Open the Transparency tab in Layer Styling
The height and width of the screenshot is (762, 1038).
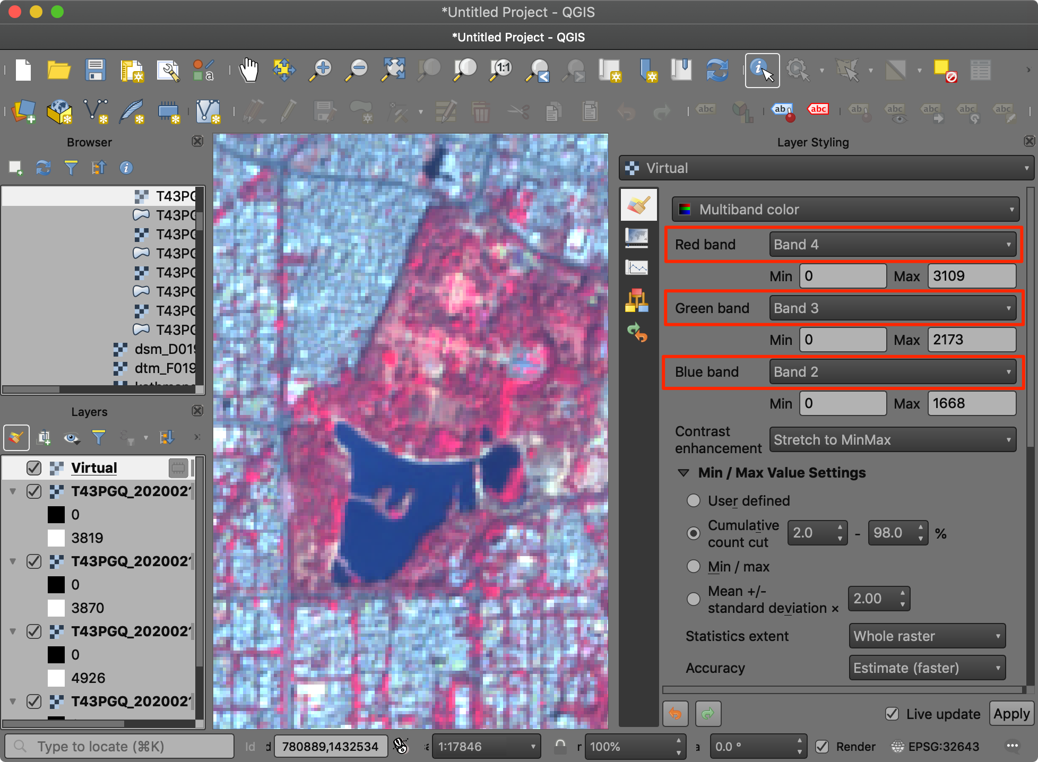637,237
